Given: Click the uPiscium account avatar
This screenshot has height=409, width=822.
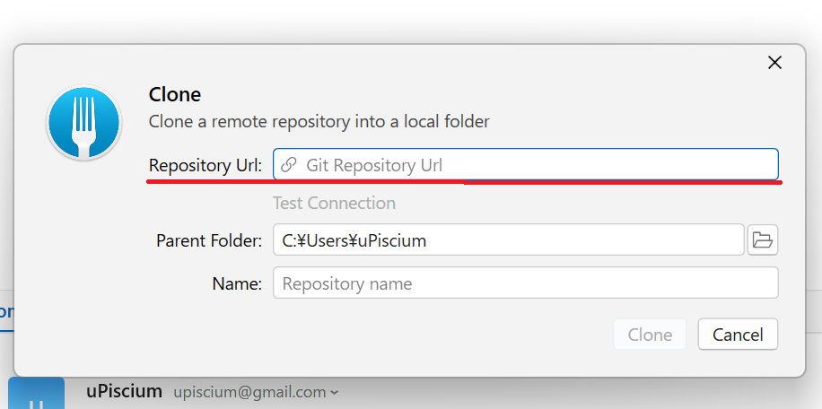Looking at the screenshot, I should pos(36,395).
